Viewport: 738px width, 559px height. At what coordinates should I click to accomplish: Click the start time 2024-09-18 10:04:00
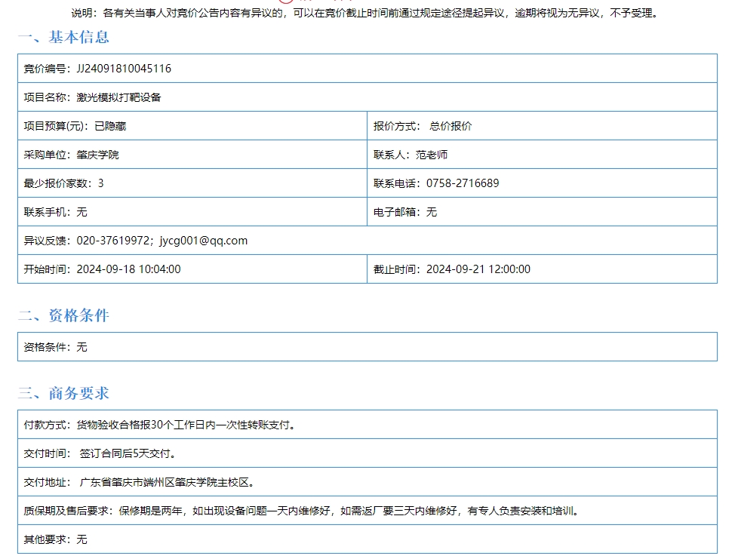click(128, 269)
